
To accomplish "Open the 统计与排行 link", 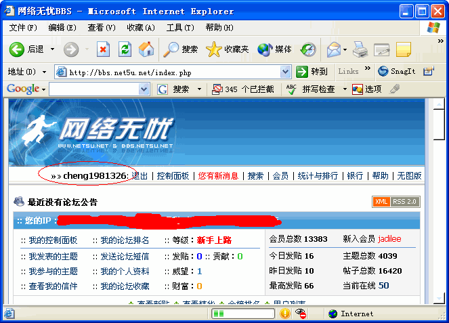I will pos(318,176).
